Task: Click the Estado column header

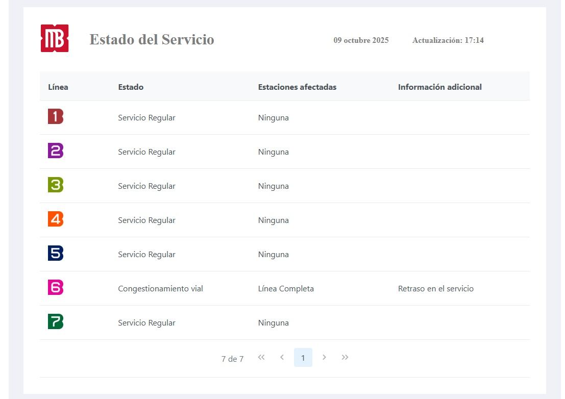Action: (131, 87)
